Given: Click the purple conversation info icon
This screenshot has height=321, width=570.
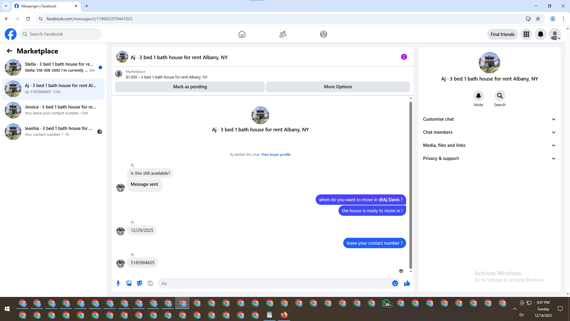Looking at the screenshot, I should [404, 57].
